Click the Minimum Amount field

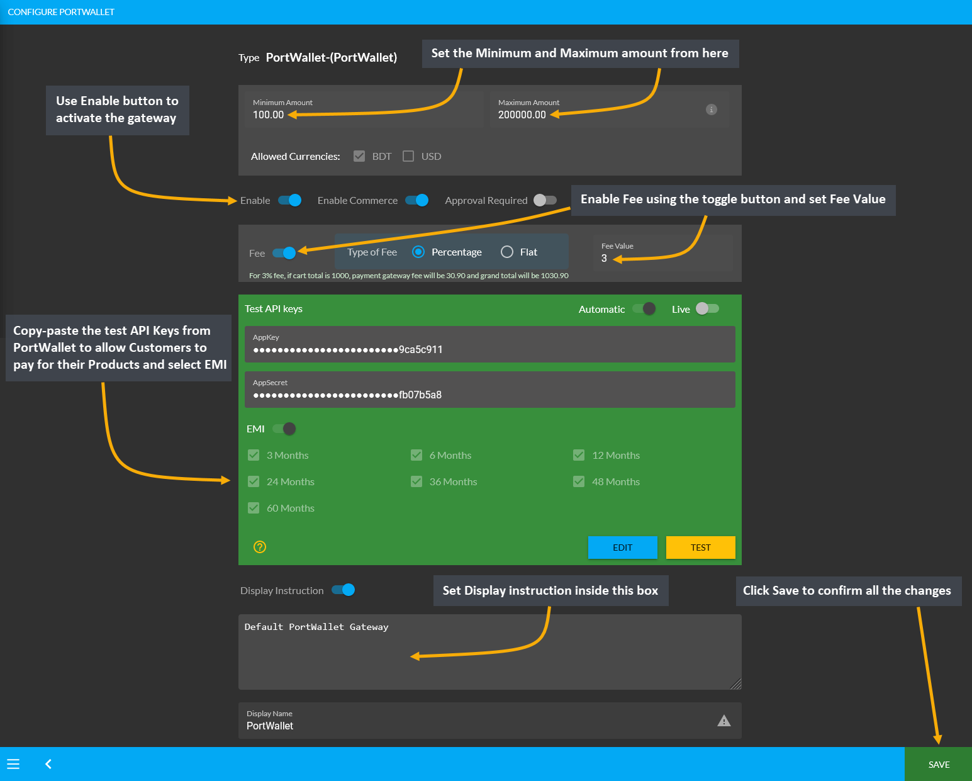coord(364,110)
